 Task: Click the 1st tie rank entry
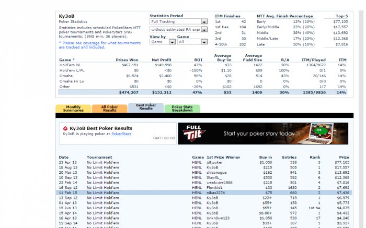(314, 208)
